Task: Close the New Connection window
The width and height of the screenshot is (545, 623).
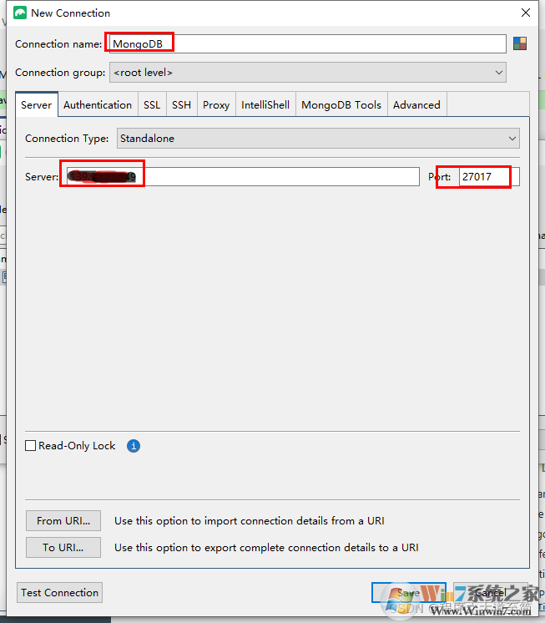Action: [x=526, y=13]
